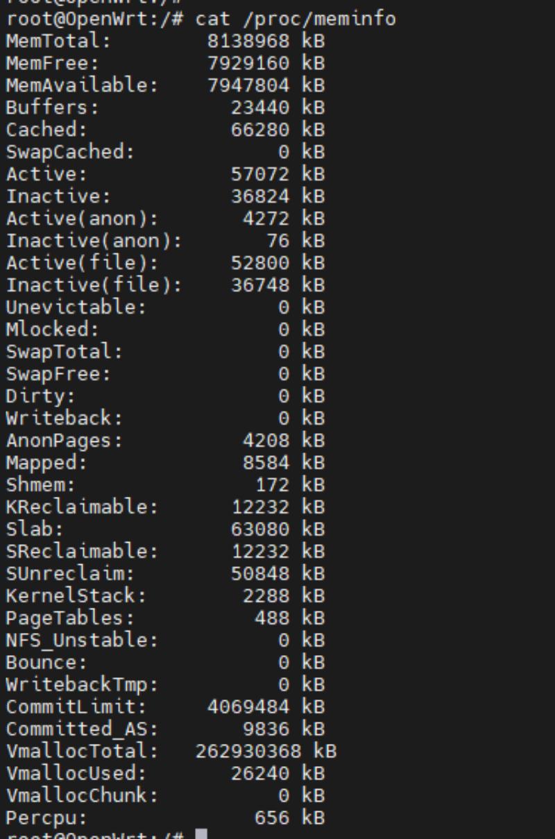The height and width of the screenshot is (839, 555).
Task: Click the 'cat /proc/meminfo' command text
Action: pyautogui.click(x=296, y=19)
